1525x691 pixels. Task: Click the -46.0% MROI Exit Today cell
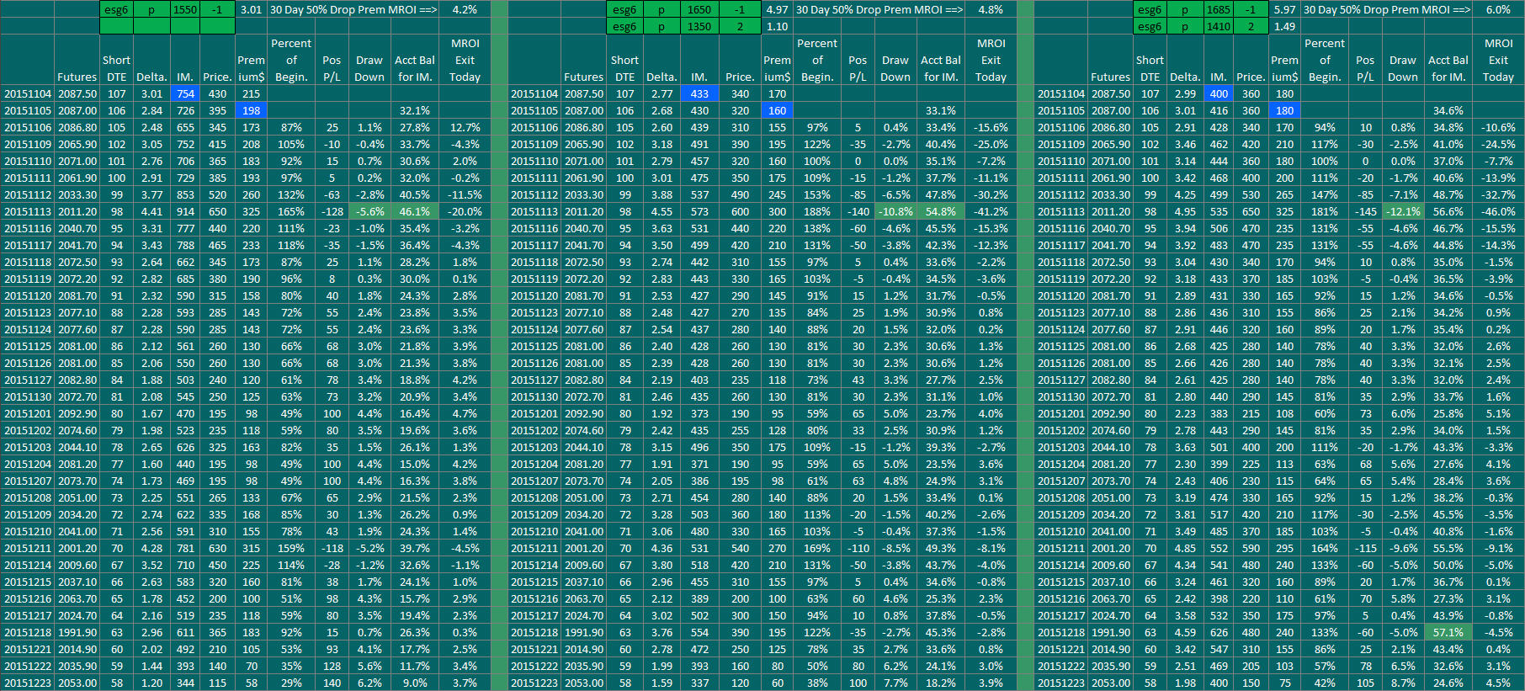point(1498,212)
